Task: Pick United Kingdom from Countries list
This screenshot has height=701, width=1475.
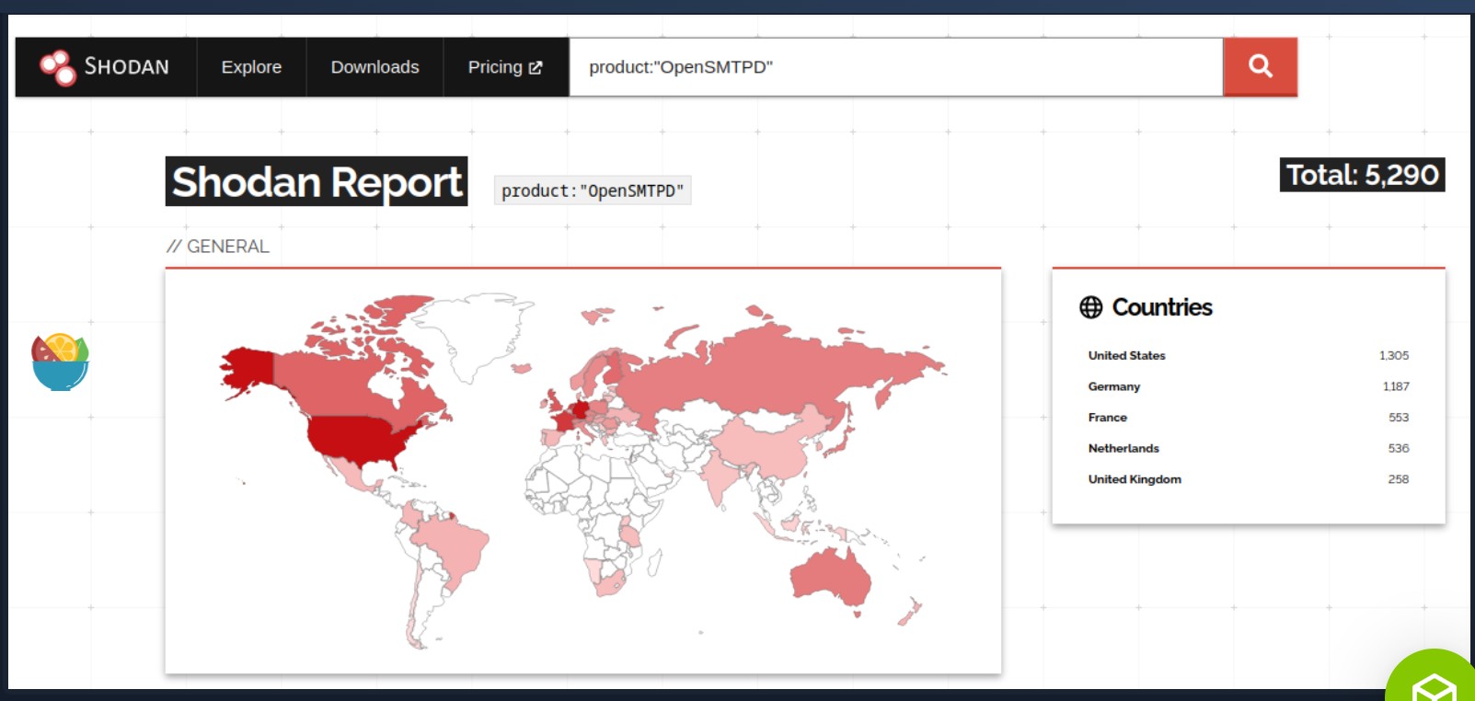Action: [x=1135, y=479]
